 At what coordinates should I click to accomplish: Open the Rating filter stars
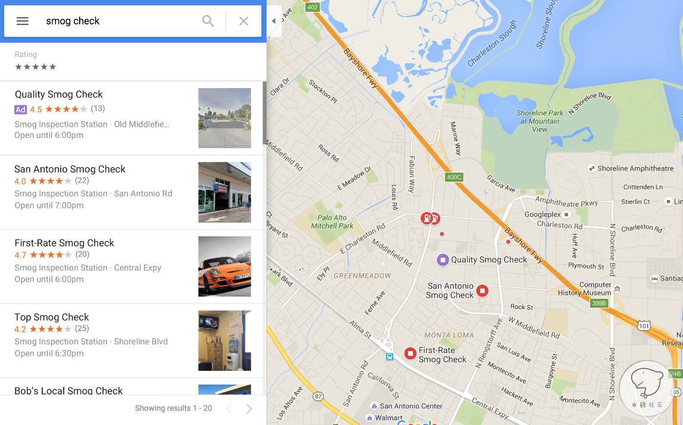pyautogui.click(x=35, y=67)
